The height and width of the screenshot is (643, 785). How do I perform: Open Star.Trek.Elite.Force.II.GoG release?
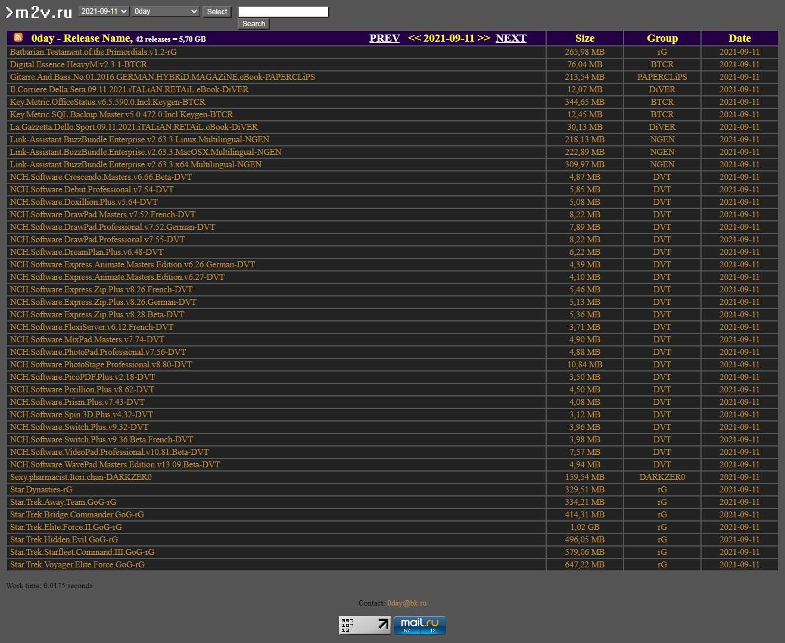(x=66, y=527)
